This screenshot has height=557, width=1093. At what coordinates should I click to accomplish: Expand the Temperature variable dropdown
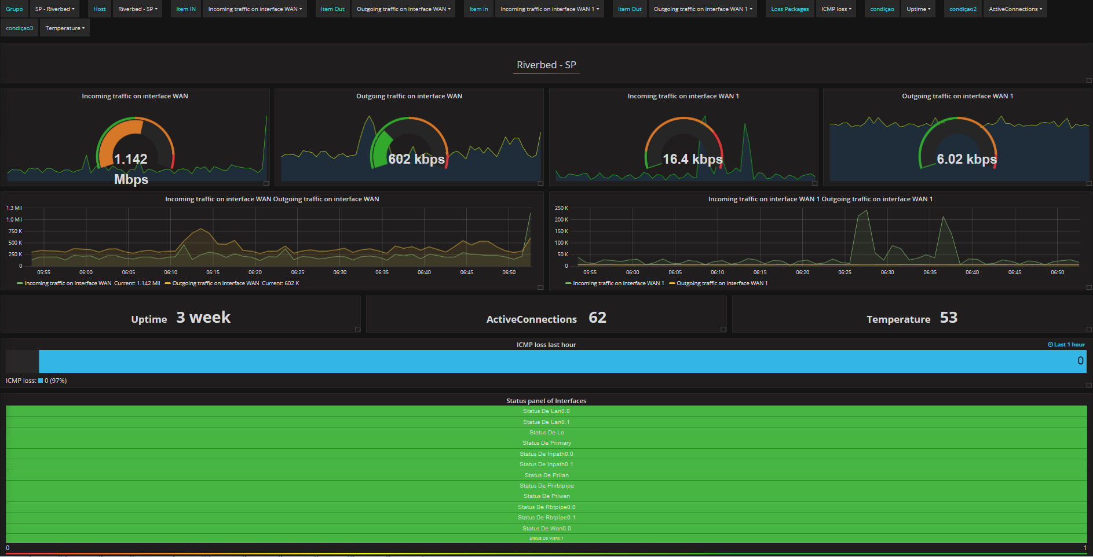click(x=65, y=28)
